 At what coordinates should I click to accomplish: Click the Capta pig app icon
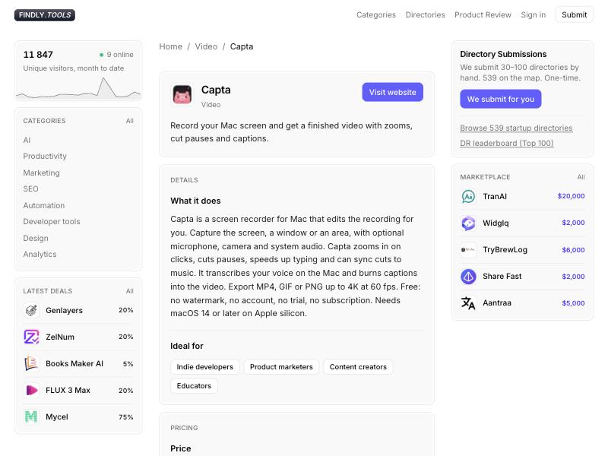coord(182,94)
